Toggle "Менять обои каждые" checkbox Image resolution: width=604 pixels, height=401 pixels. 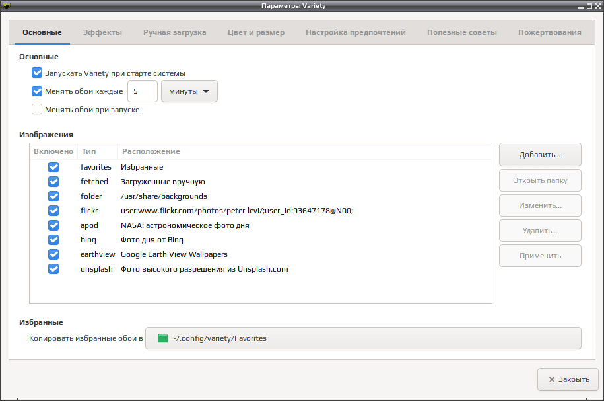coord(37,91)
